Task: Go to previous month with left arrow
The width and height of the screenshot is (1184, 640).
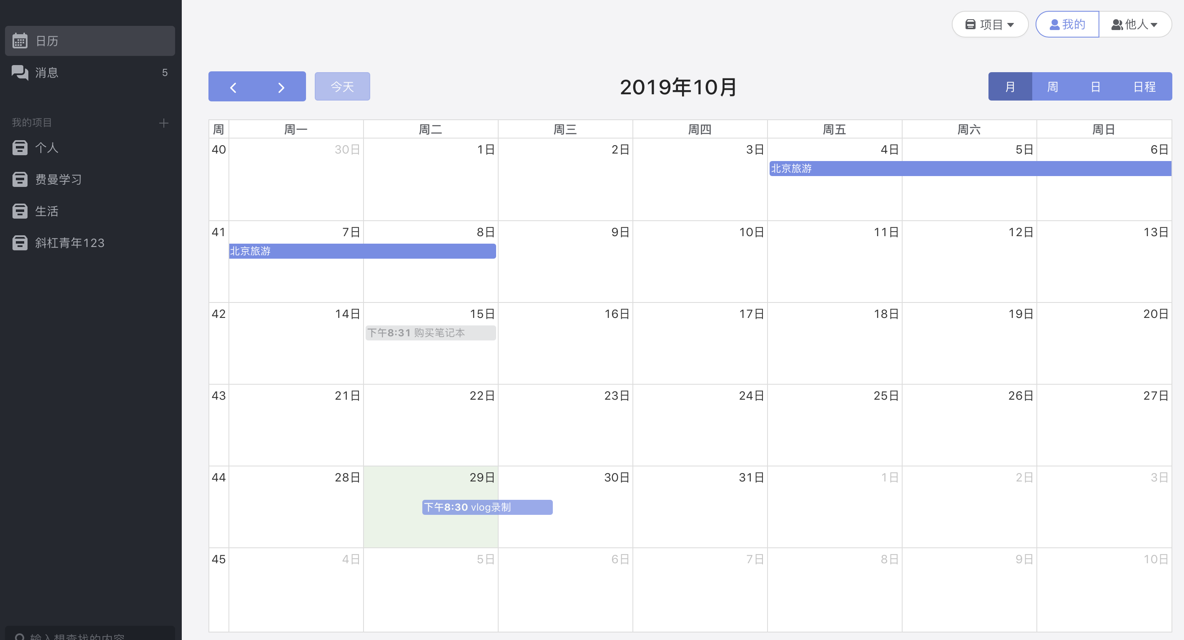Action: click(x=233, y=87)
